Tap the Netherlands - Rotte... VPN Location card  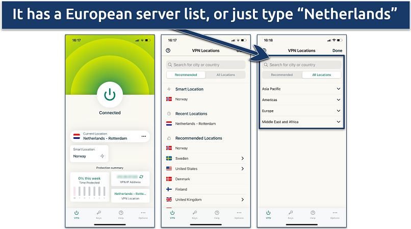[x=130, y=196]
